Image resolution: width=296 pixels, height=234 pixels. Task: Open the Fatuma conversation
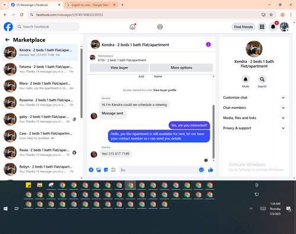[x=40, y=69]
